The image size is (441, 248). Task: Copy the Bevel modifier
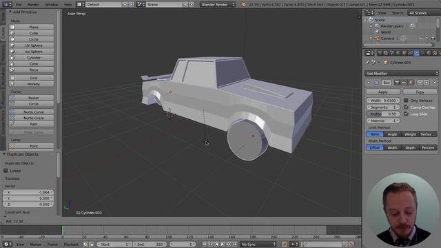click(x=420, y=92)
